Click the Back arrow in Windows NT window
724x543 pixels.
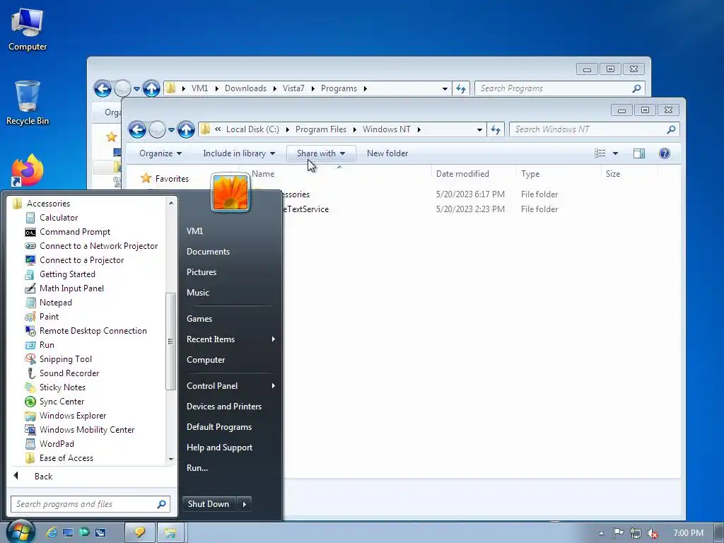137,130
